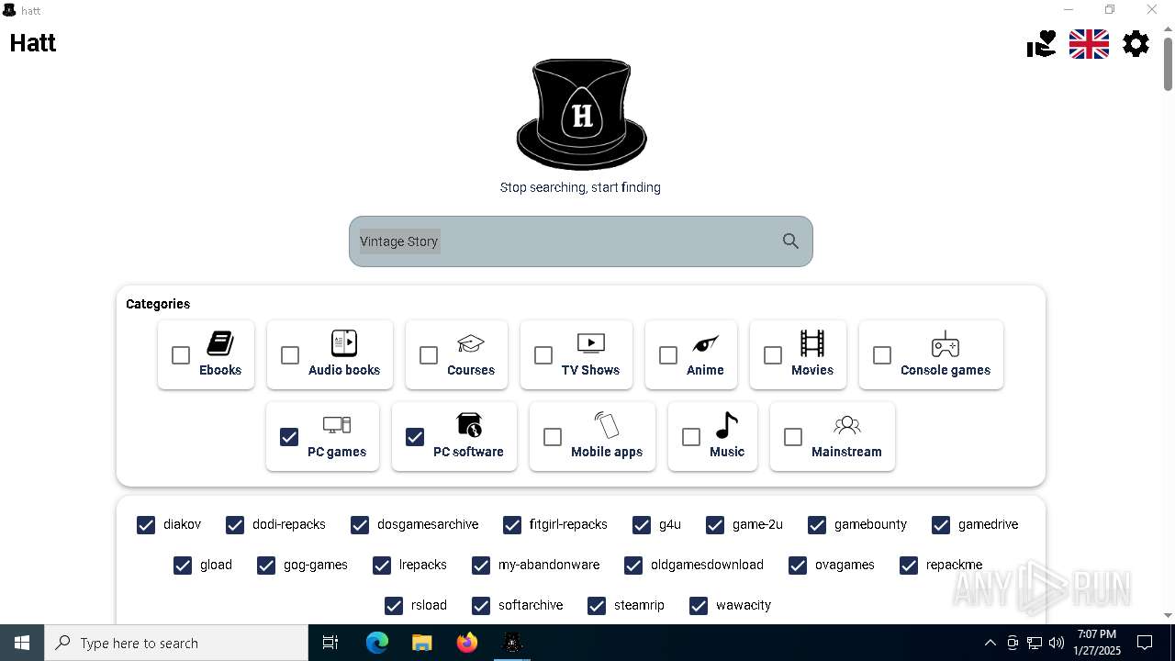
Task: Click the Anime eye icon
Action: [x=705, y=344]
